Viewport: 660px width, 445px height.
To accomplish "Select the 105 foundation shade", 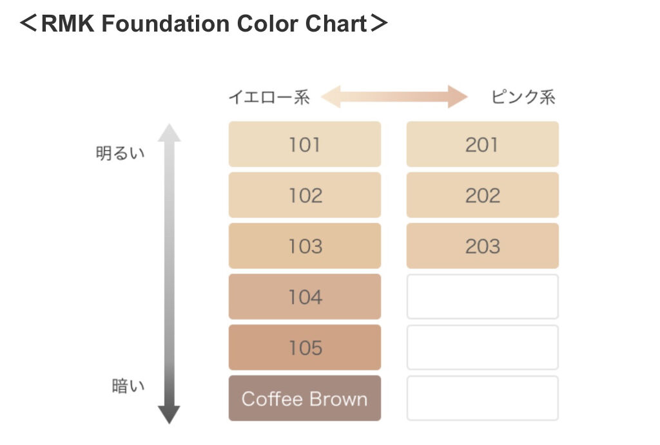I will tap(304, 348).
